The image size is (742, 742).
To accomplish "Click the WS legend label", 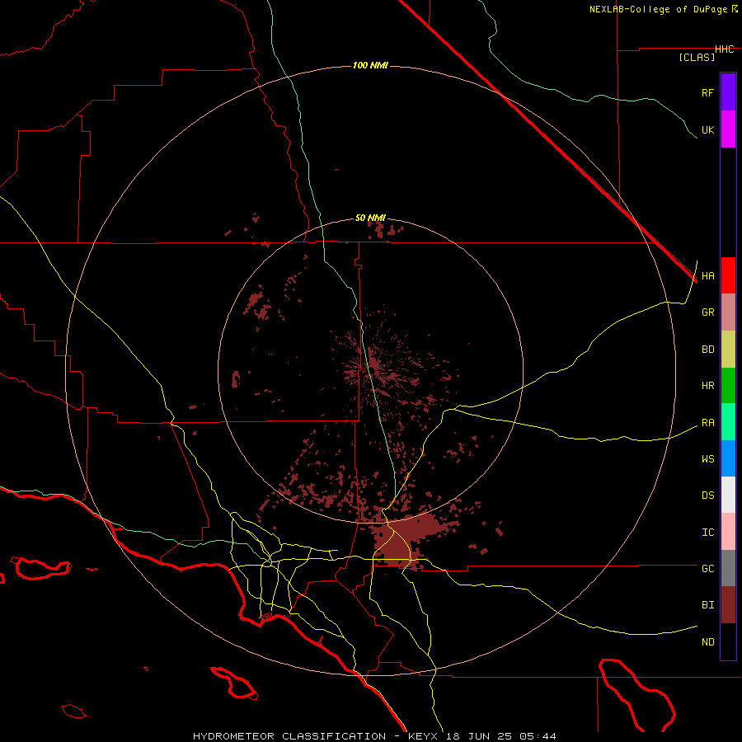I will [x=707, y=458].
